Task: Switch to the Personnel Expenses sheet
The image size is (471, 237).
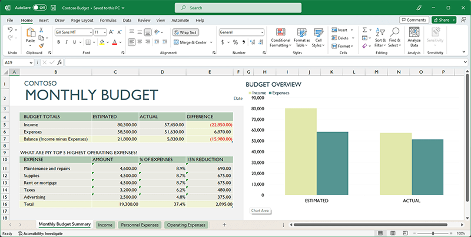Action: (139, 225)
